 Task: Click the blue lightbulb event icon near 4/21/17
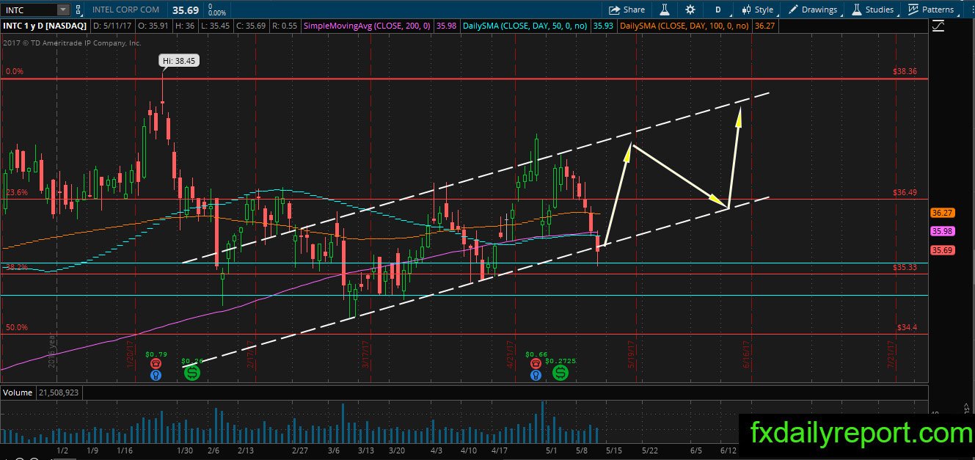pos(537,375)
